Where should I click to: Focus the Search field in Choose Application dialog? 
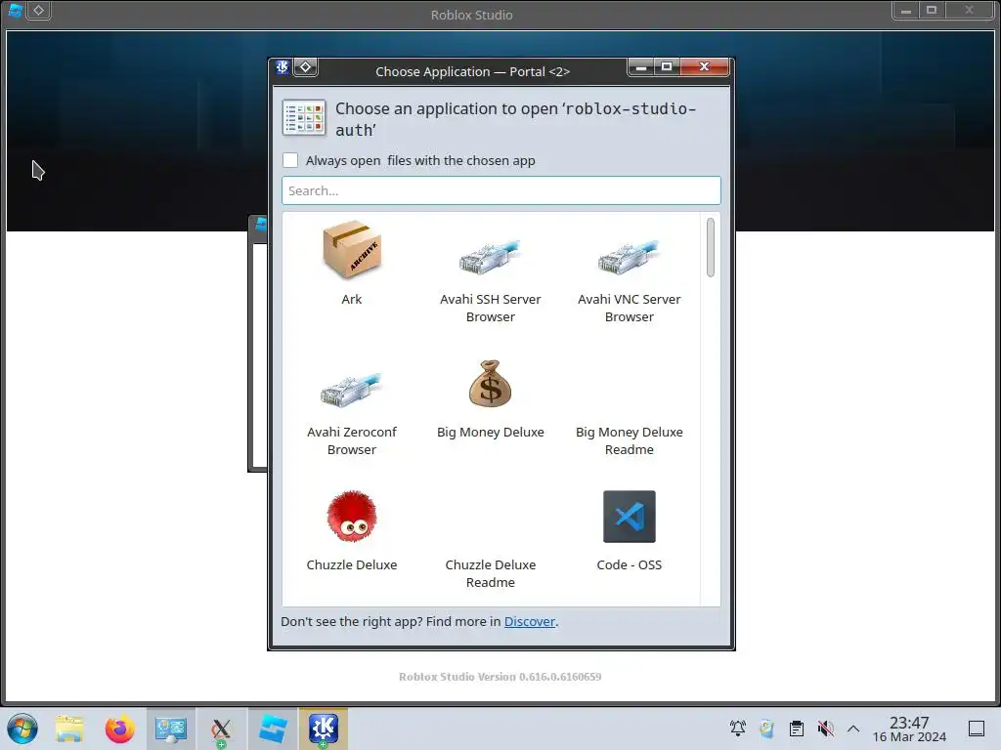coord(501,190)
